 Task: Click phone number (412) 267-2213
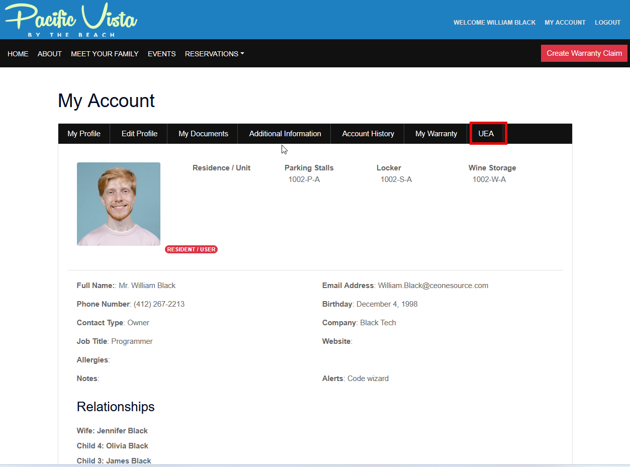click(159, 304)
